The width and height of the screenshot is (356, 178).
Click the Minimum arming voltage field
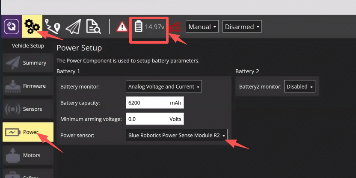[155, 119]
